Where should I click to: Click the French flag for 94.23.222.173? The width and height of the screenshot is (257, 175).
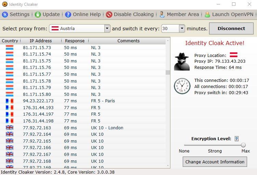pyautogui.click(x=10, y=101)
